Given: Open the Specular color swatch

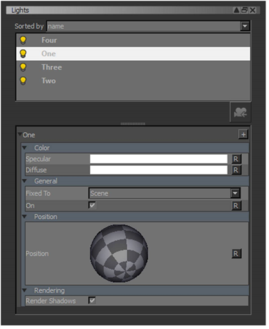Looking at the screenshot, I should tap(158, 159).
